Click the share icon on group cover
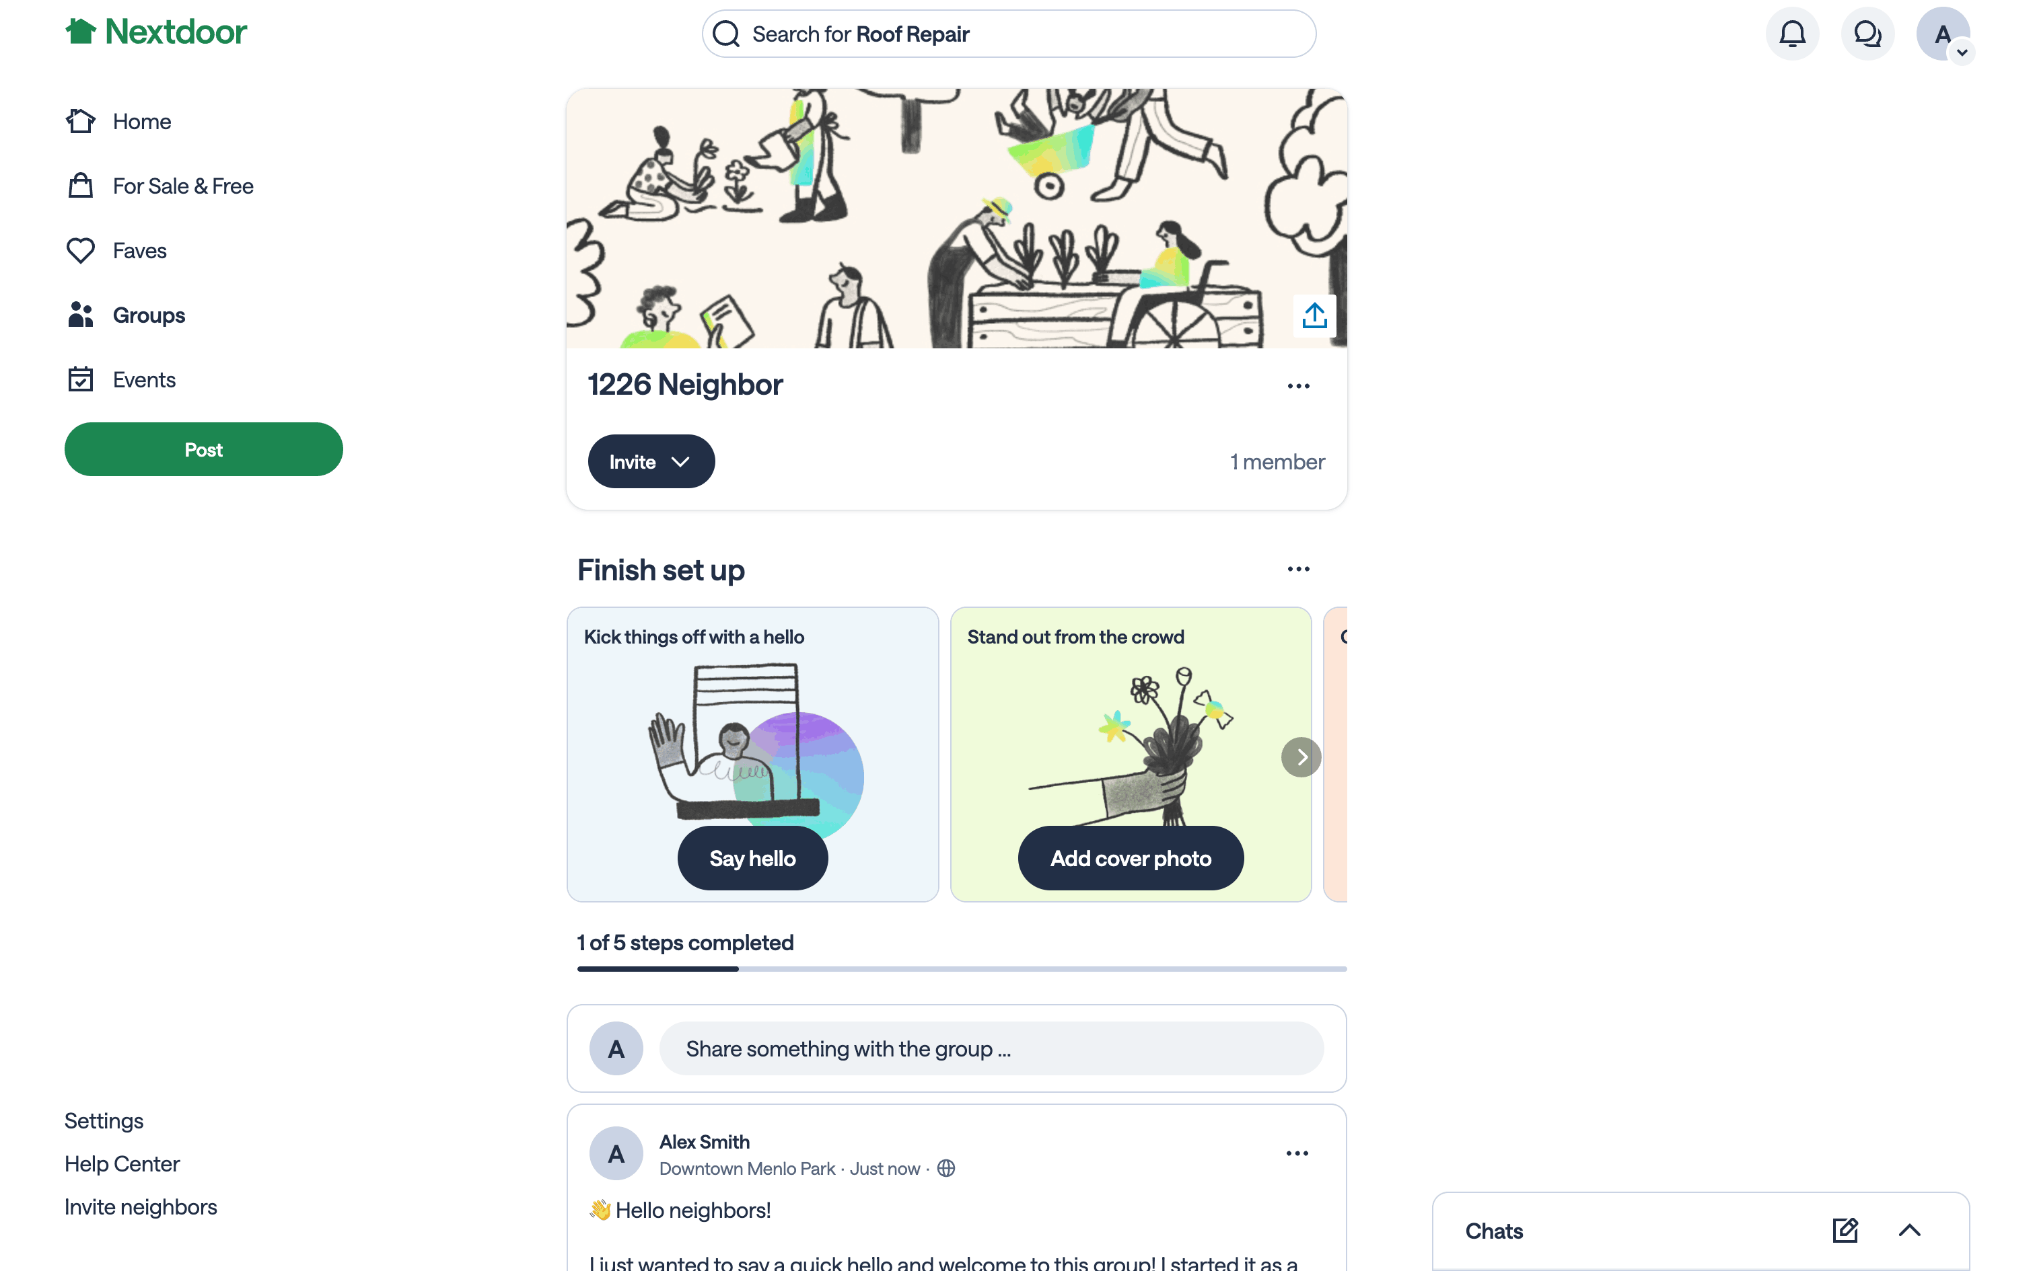 (1314, 315)
